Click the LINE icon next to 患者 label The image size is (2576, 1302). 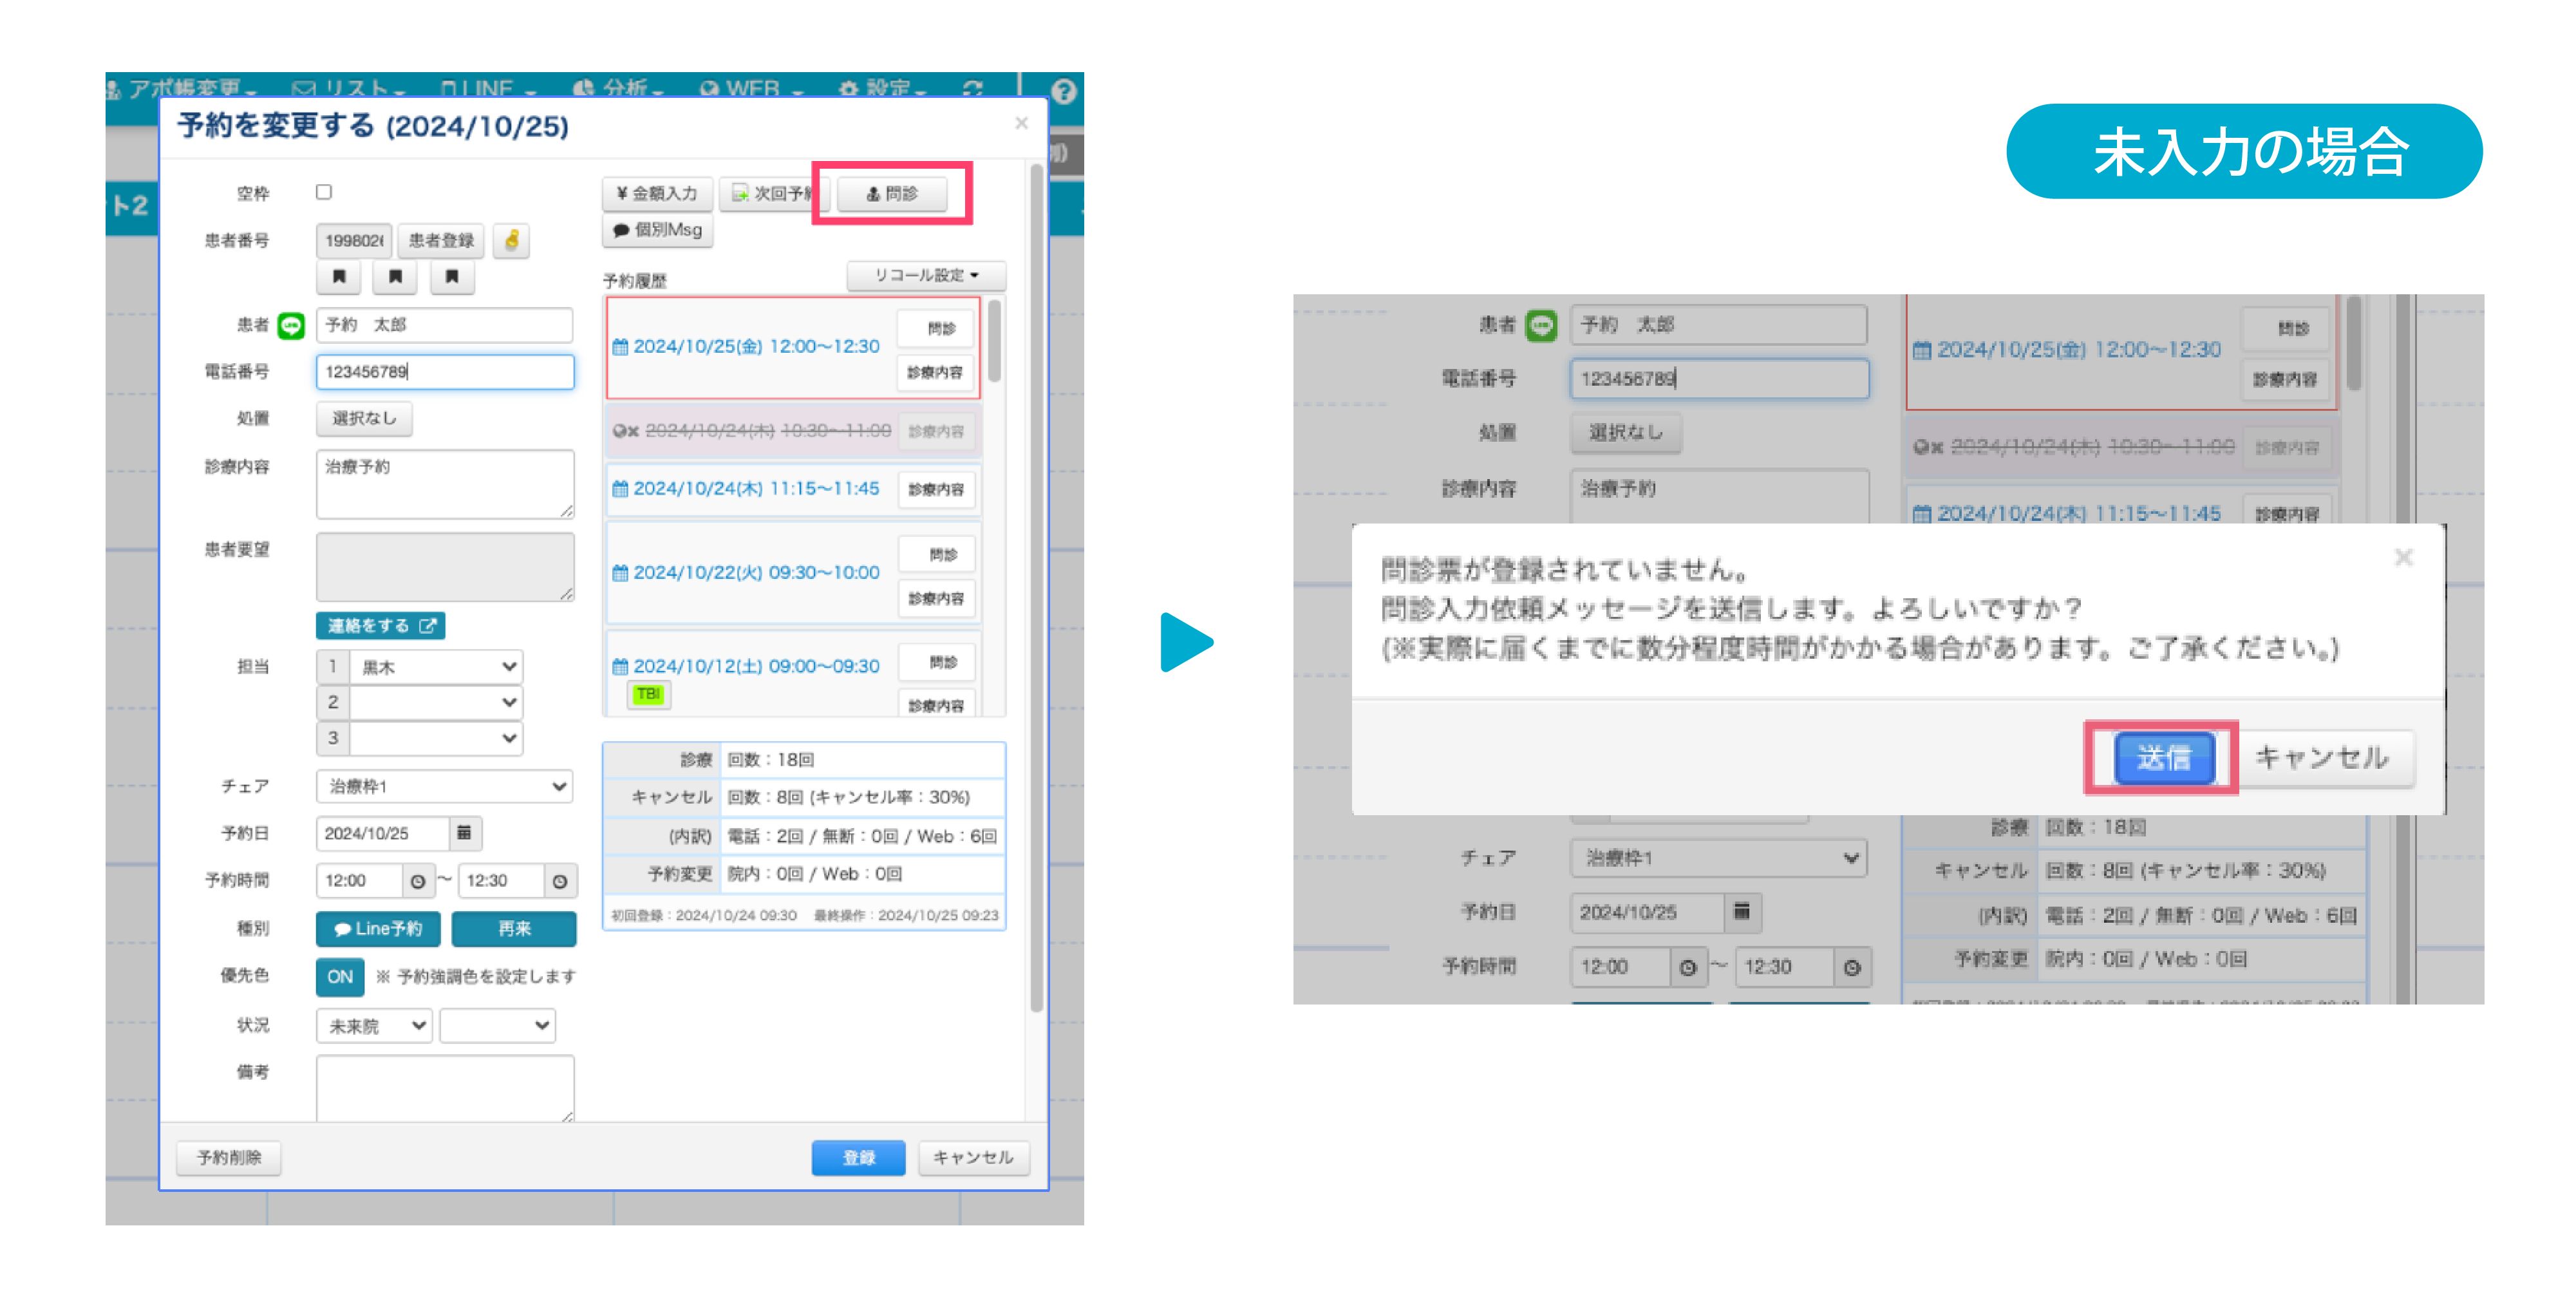tap(291, 325)
